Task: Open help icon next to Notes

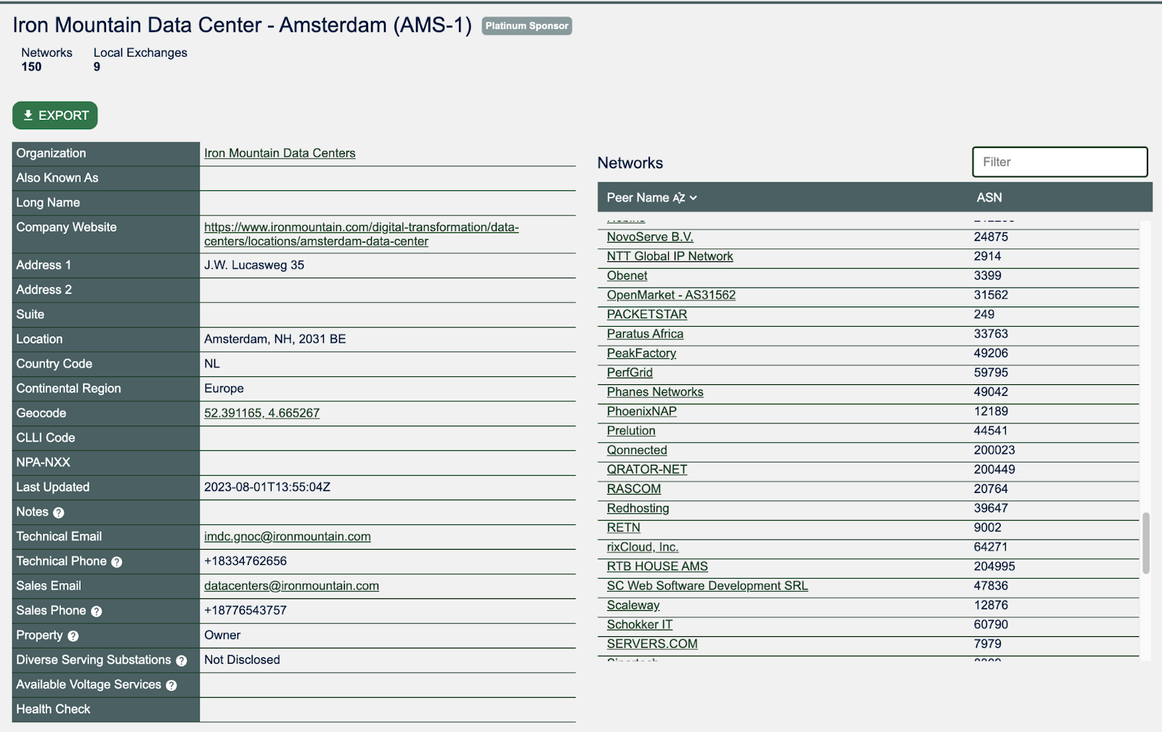Action: (59, 513)
